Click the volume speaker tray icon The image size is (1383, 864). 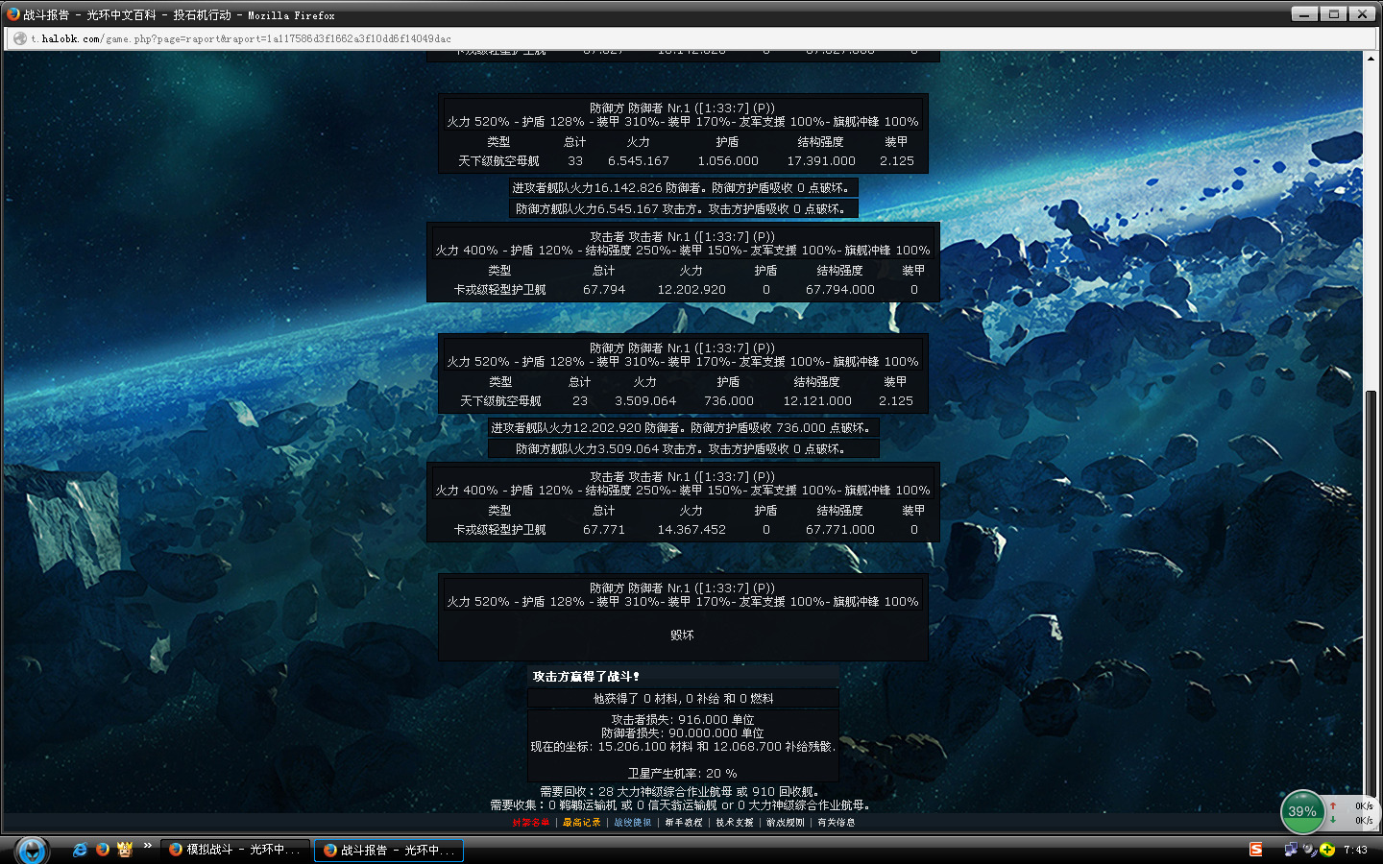click(1309, 850)
